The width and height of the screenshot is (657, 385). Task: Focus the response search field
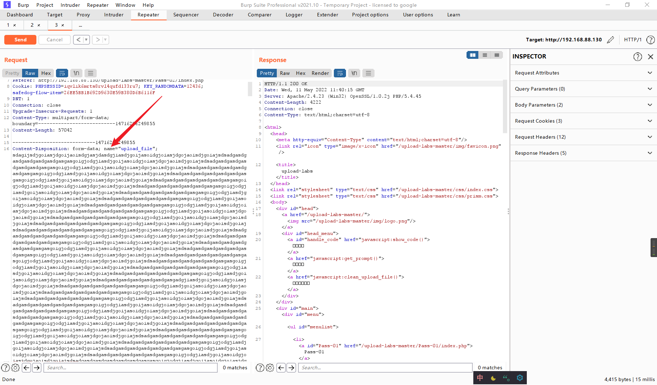pos(385,368)
